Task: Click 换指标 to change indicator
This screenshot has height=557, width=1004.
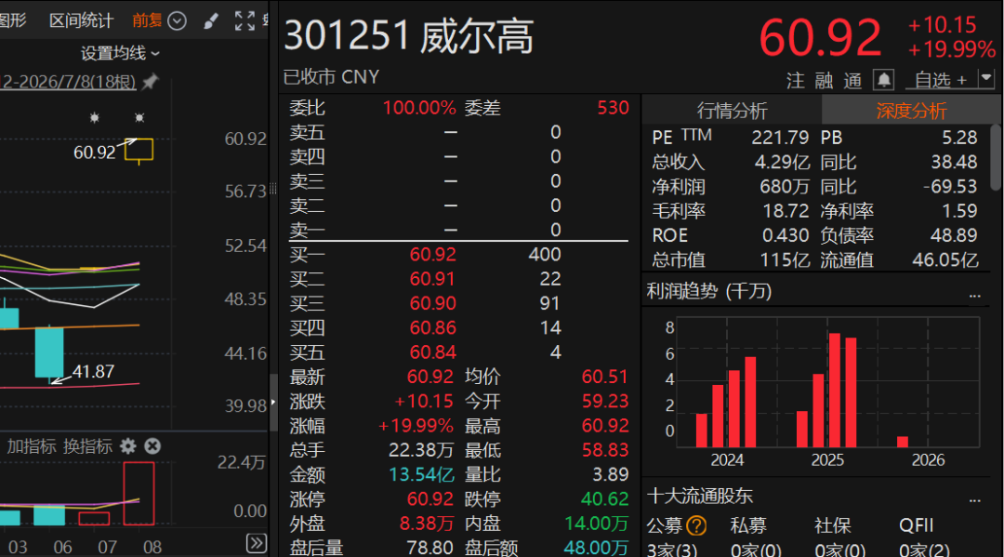Action: click(87, 446)
